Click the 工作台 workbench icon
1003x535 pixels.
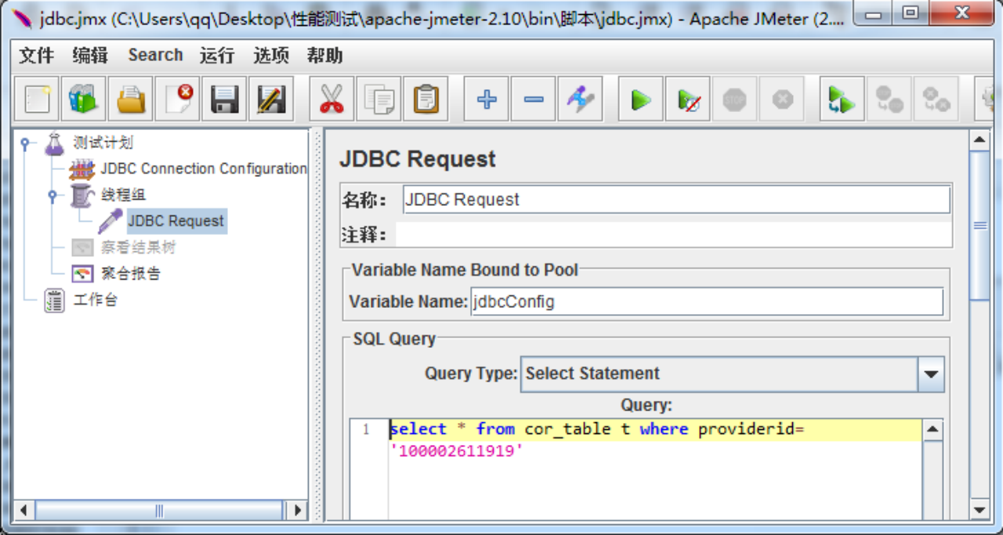pyautogui.click(x=54, y=300)
